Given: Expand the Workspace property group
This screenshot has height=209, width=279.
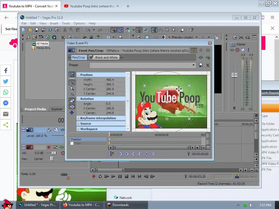Looking at the screenshot, I should 78,129.
